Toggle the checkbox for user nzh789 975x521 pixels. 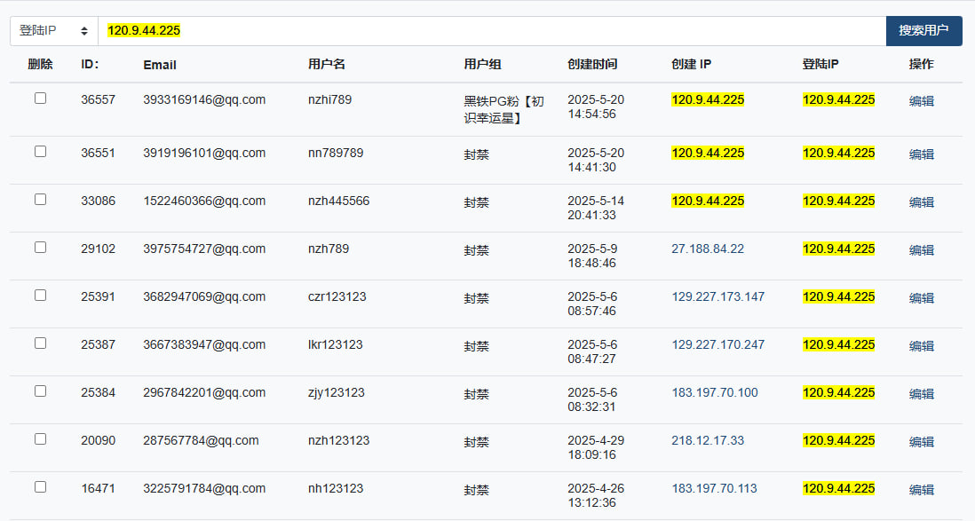[41, 248]
